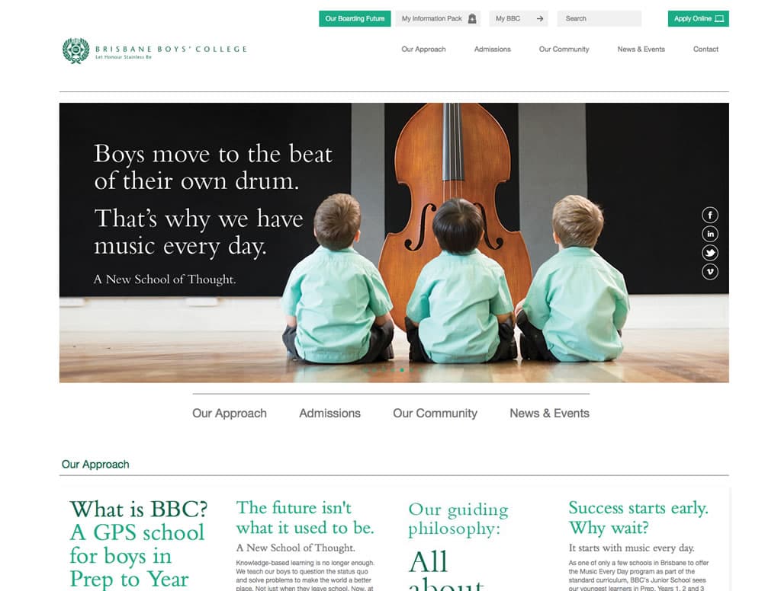Open Our Community in top navigation

pyautogui.click(x=564, y=50)
